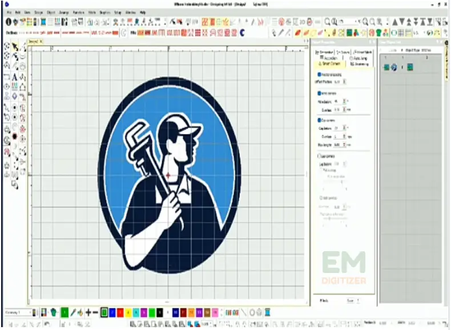Toggle the Cap corners checkbox
This screenshot has width=451, height=330.
pos(319,120)
